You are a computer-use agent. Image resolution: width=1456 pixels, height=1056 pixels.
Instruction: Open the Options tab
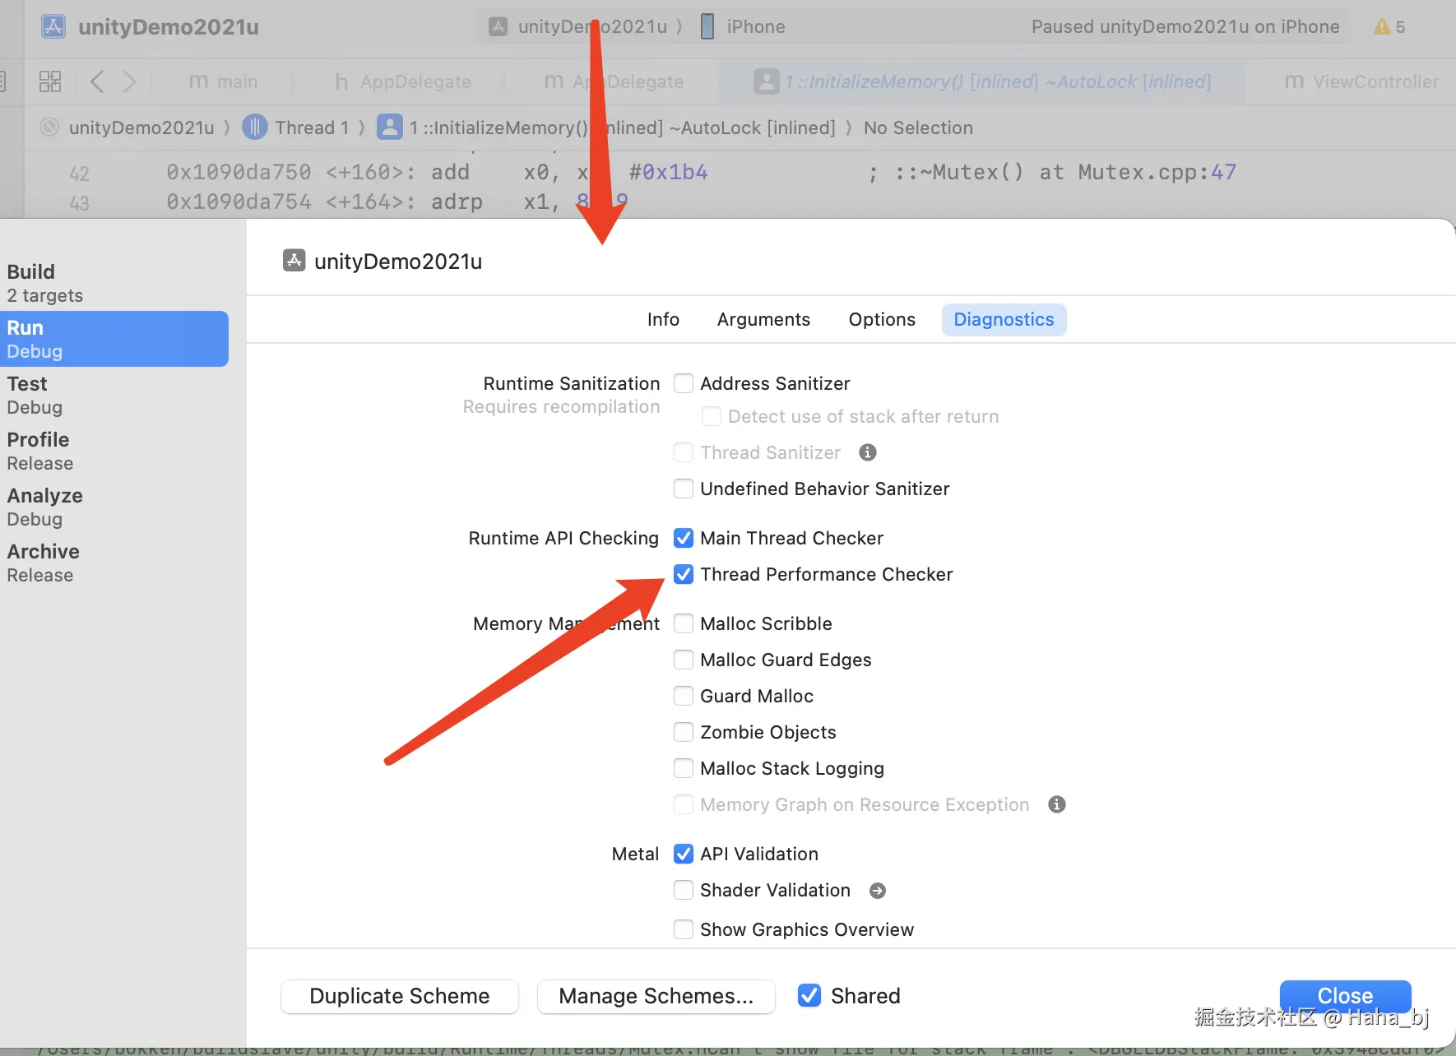(882, 319)
